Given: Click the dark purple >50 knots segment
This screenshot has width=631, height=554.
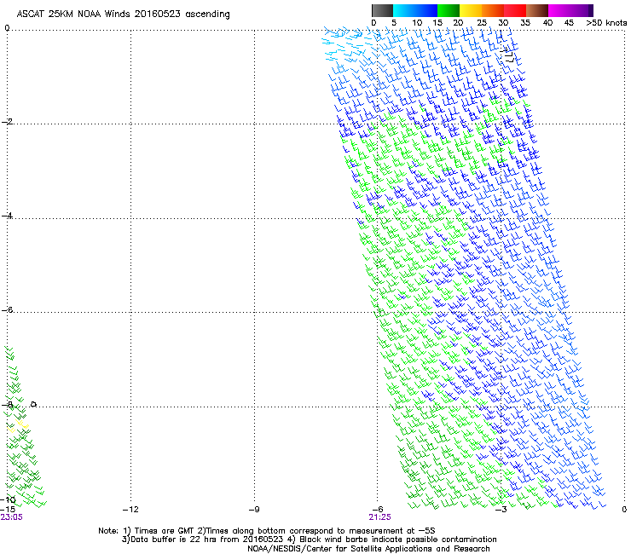Looking at the screenshot, I should 591,10.
